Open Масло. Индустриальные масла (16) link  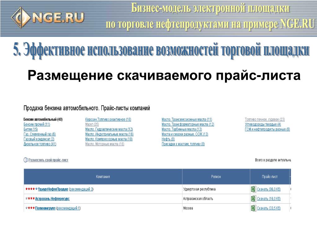pyautogui.click(x=109, y=134)
